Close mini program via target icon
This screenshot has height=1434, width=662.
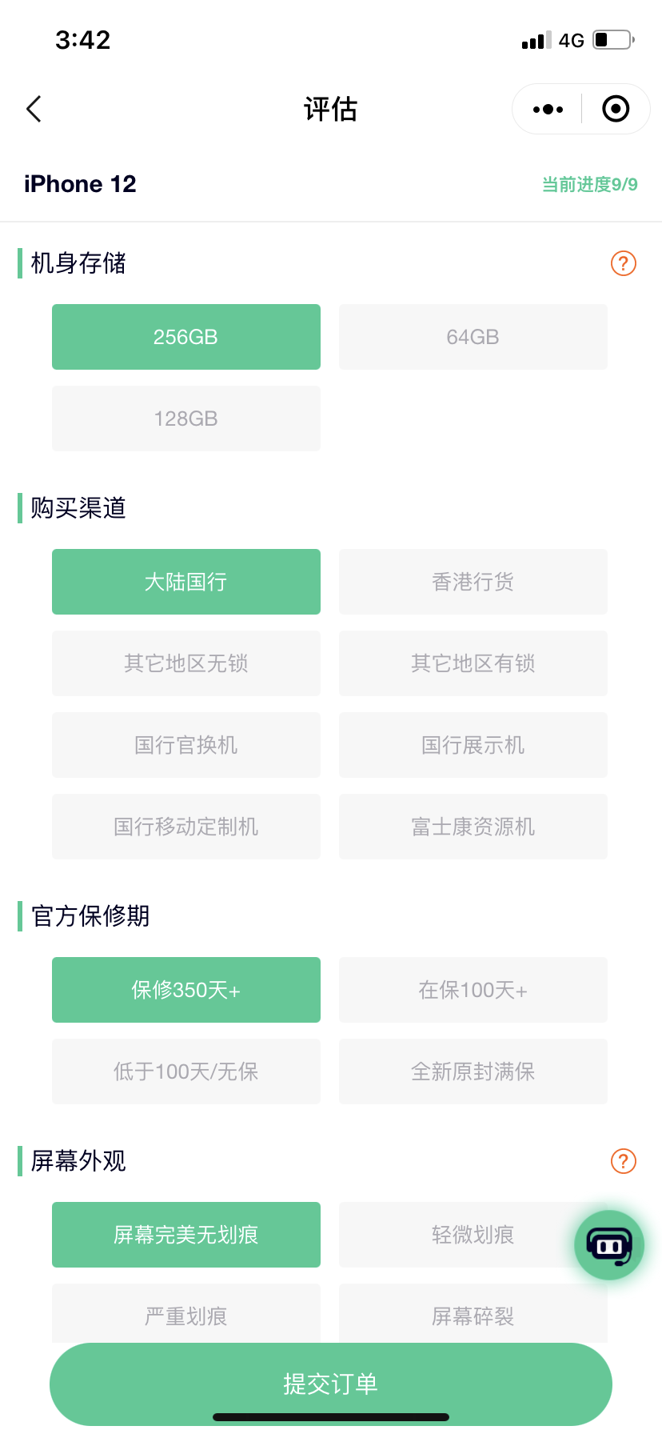click(x=616, y=109)
